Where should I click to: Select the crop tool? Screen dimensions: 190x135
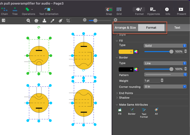tap(68, 21)
